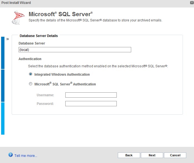The height and width of the screenshot is (163, 194).
Task: Click the SQL Server logo icon
Action: [x=18, y=18]
